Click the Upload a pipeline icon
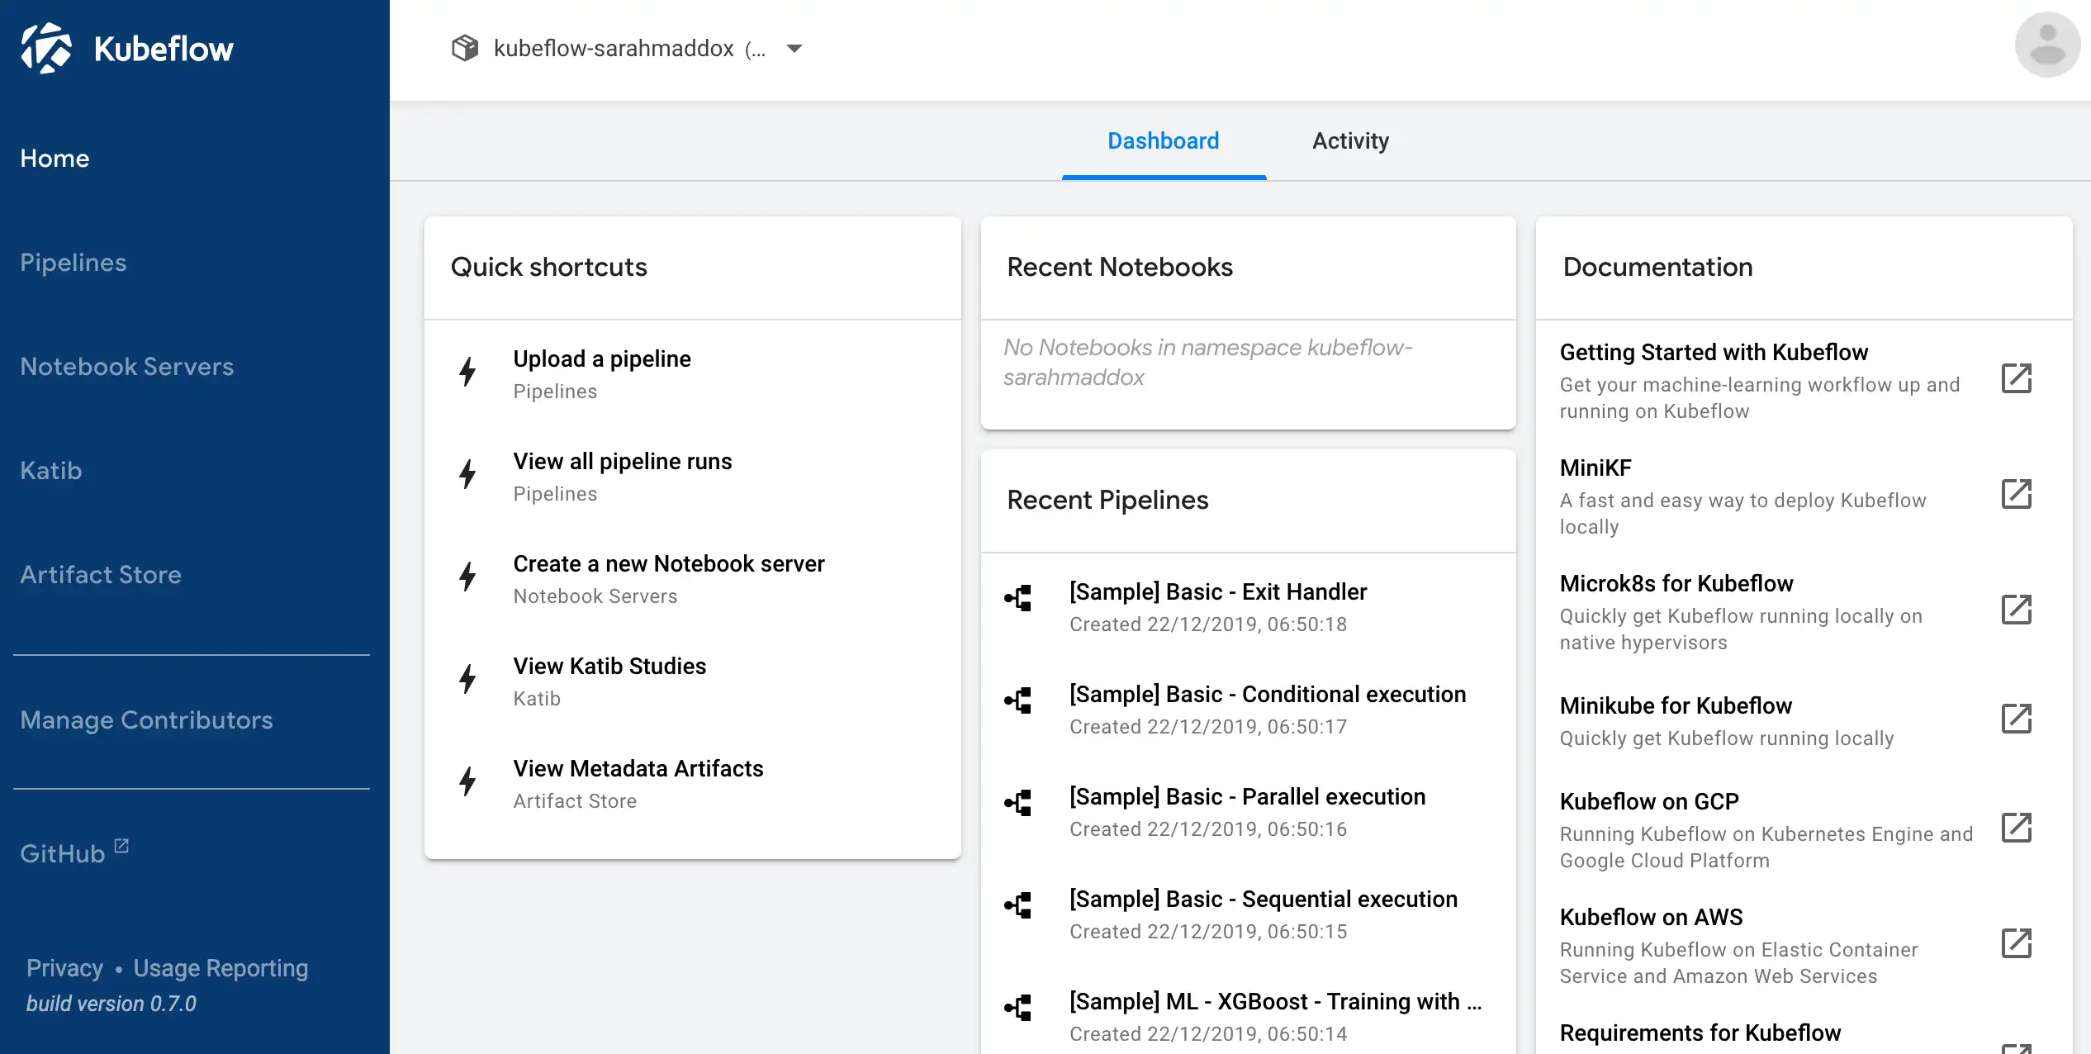The image size is (2091, 1054). click(467, 371)
